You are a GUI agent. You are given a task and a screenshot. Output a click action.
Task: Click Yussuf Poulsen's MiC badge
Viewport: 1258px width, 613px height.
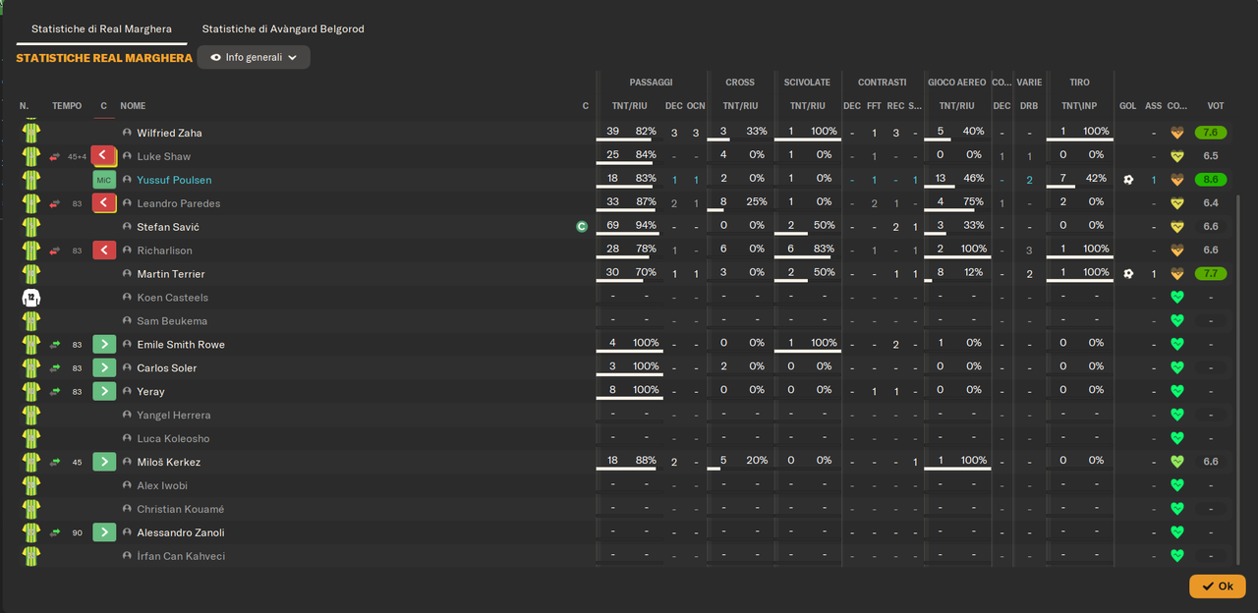pyautogui.click(x=104, y=180)
